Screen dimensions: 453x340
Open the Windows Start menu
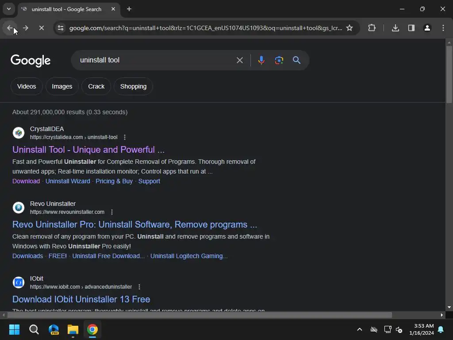pos(15,329)
